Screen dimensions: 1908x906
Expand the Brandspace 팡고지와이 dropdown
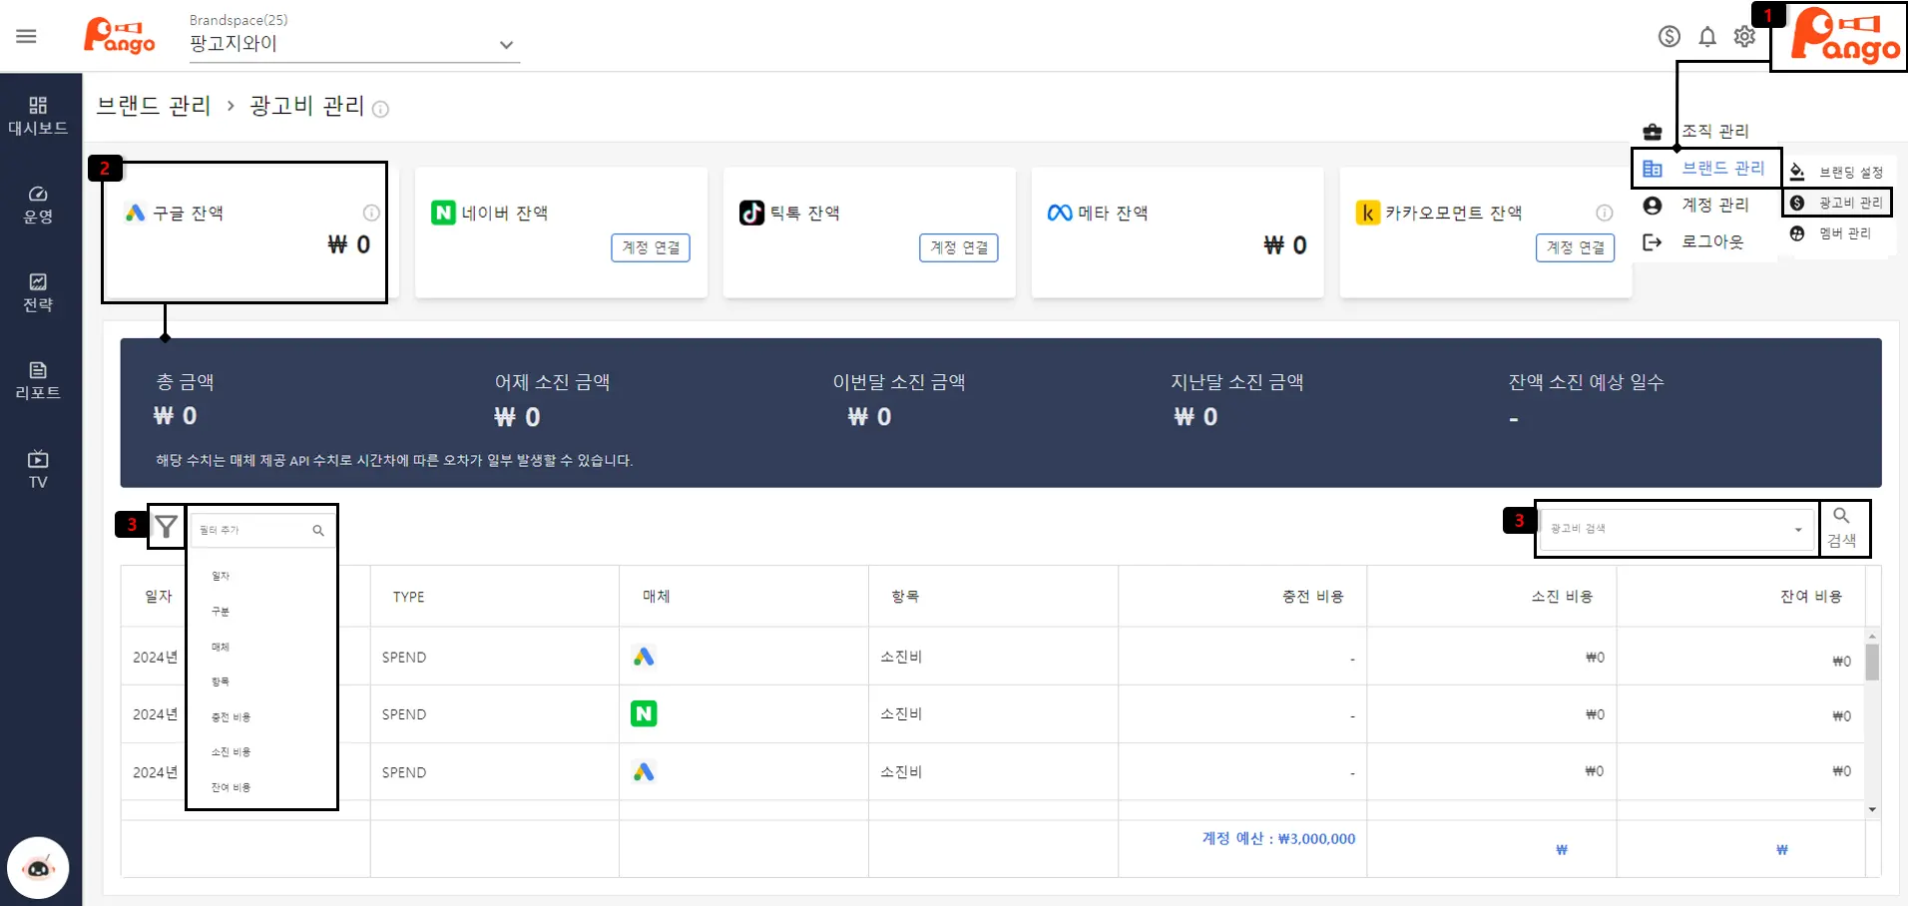[506, 45]
